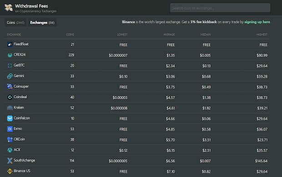
Task: Sort table by Median column header
Action: tap(206, 35)
